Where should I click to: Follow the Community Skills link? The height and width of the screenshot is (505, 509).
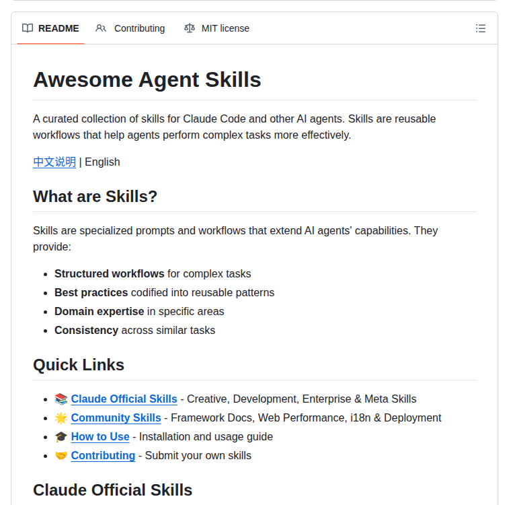pos(116,417)
